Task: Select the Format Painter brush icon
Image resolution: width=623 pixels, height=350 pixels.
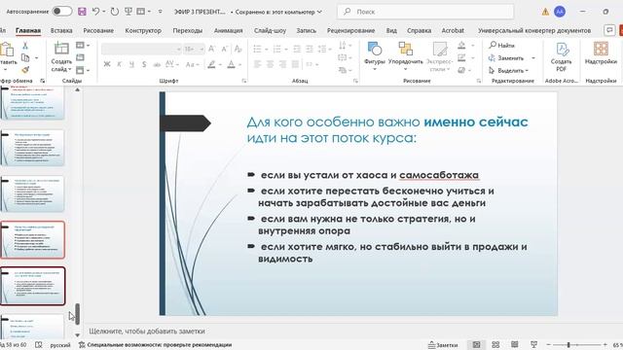Action: pos(25,70)
